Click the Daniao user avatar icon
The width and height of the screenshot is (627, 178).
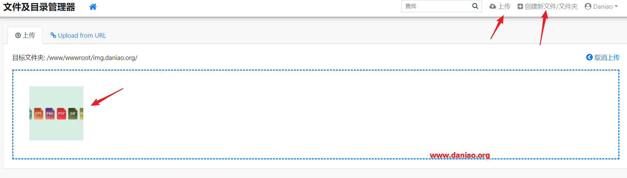[588, 6]
